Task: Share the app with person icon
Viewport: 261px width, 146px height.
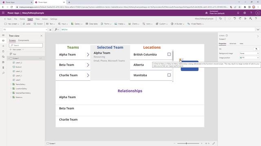Action: point(250,19)
